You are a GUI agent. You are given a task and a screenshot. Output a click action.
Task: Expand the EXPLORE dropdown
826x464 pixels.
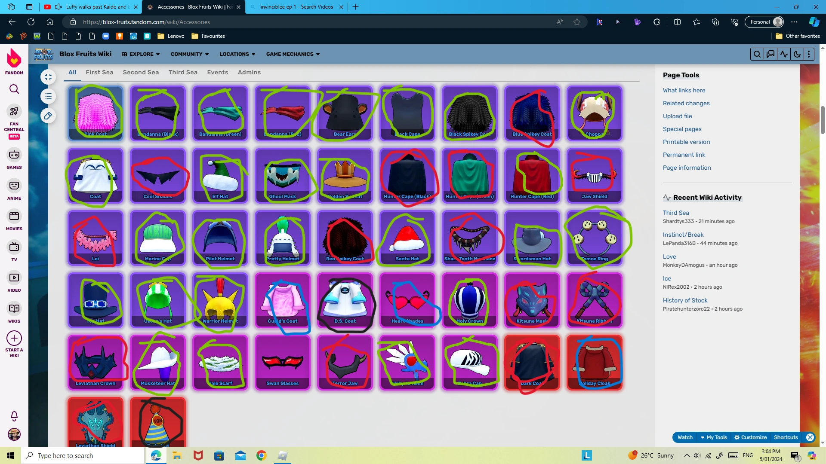141,54
